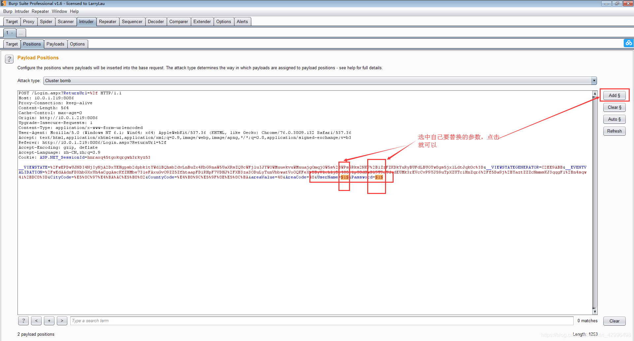The height and width of the screenshot is (341, 634).
Task: Click the Content-Length: 564 header line
Action: point(44,108)
